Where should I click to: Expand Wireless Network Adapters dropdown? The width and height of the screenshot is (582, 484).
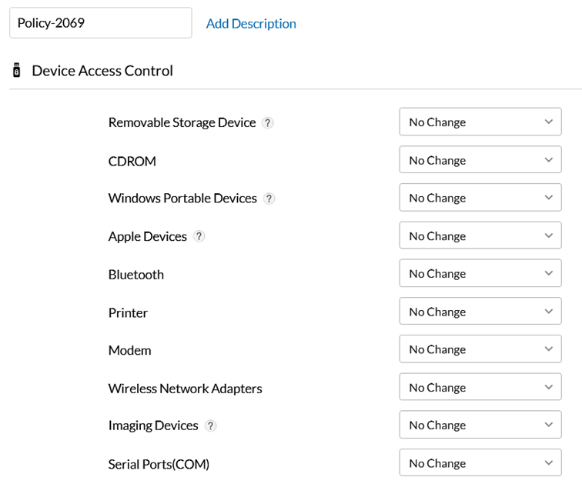coord(480,387)
